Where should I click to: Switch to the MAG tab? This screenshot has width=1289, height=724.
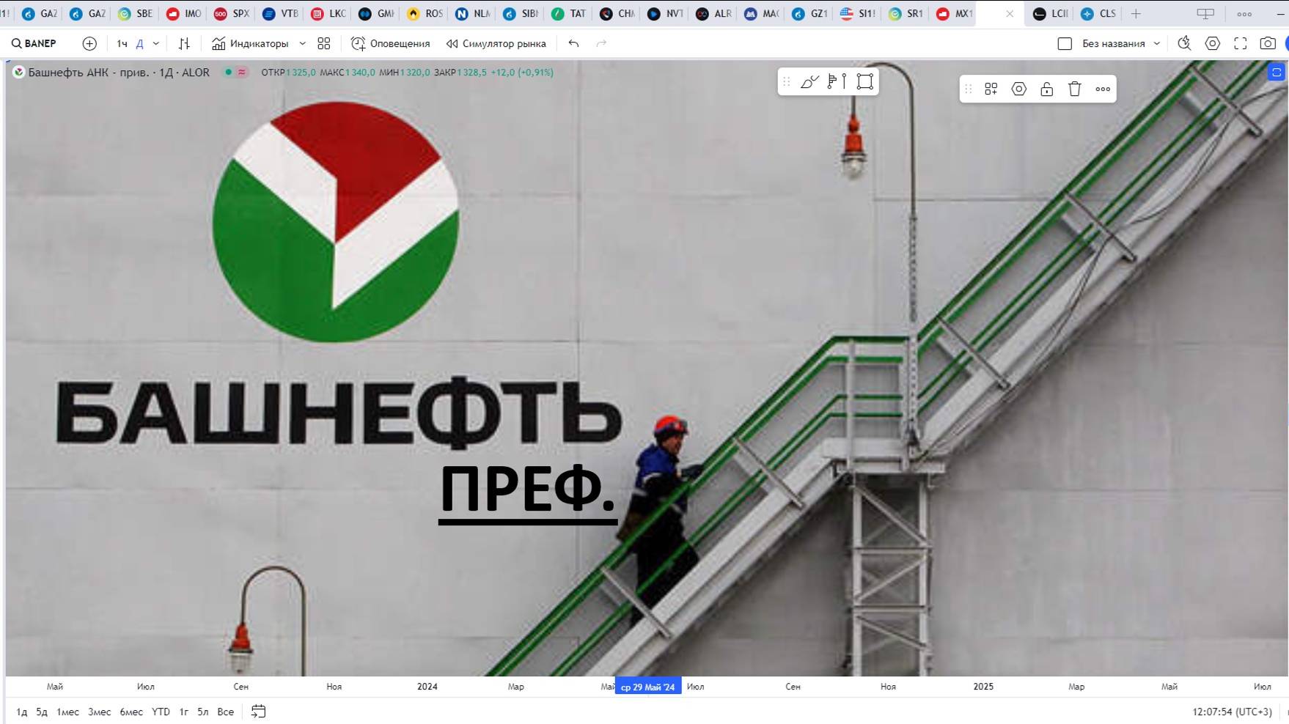pyautogui.click(x=762, y=13)
